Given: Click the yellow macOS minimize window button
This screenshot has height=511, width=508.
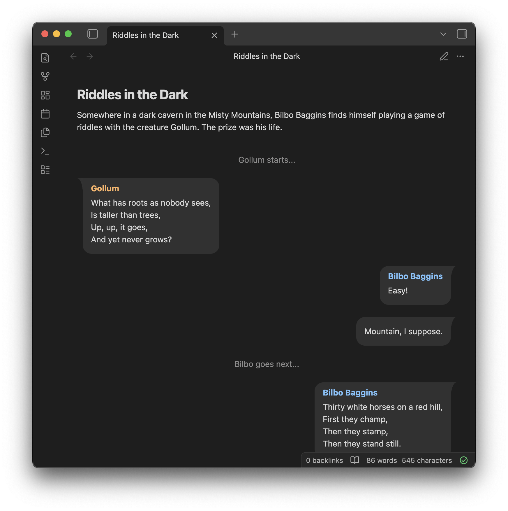Looking at the screenshot, I should click(x=57, y=34).
